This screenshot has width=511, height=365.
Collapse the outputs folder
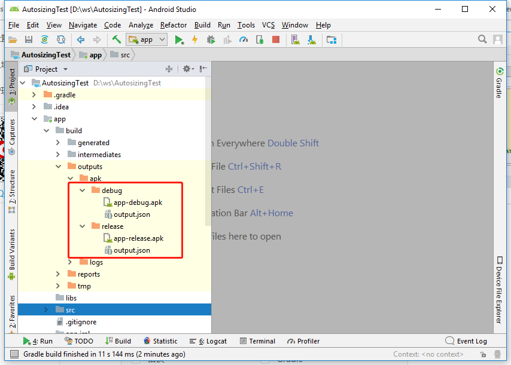click(x=58, y=167)
